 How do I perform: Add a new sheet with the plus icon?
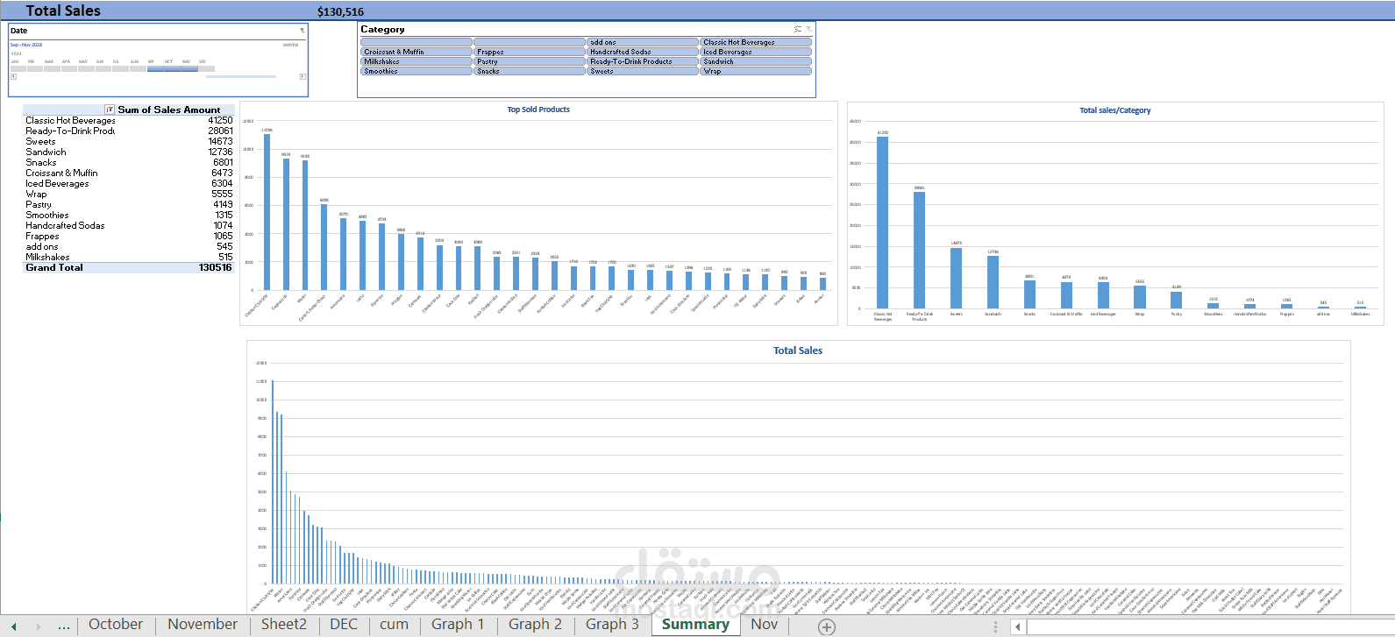[x=826, y=626]
